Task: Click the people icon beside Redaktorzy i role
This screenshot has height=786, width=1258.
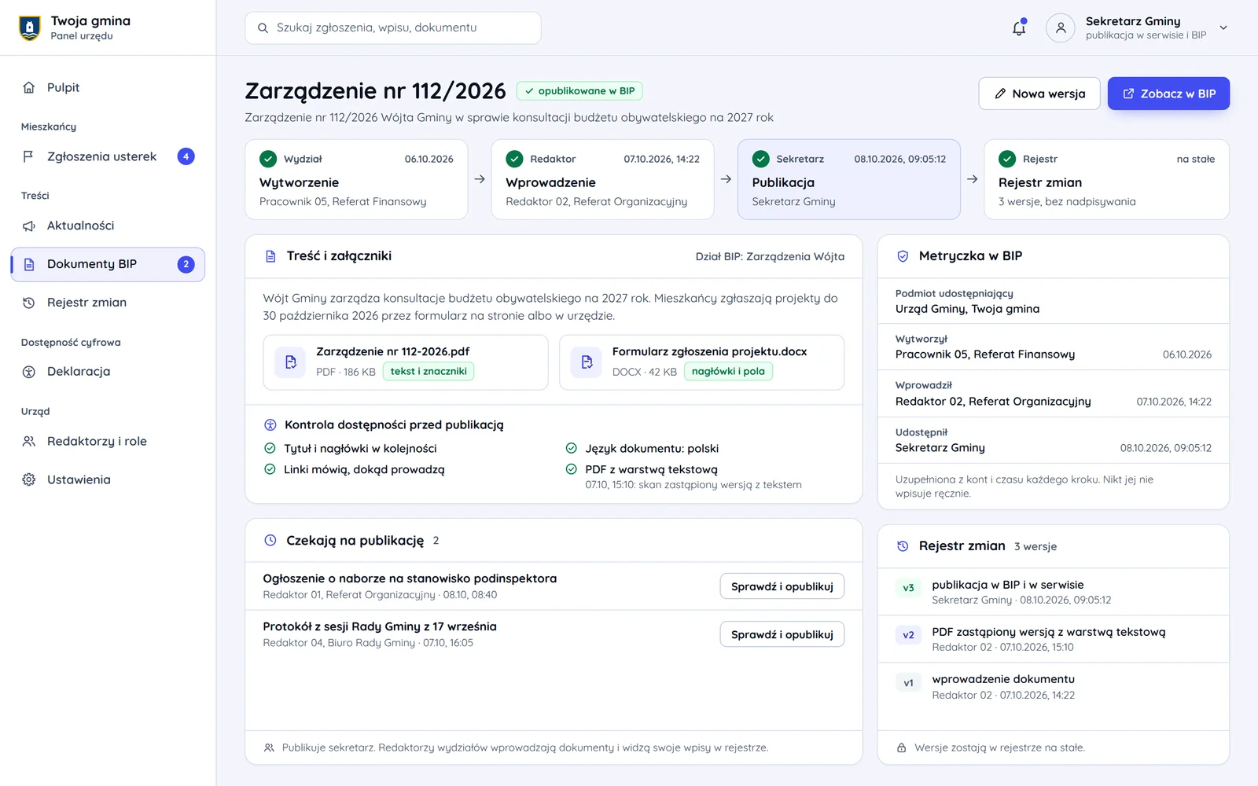Action: pos(29,441)
